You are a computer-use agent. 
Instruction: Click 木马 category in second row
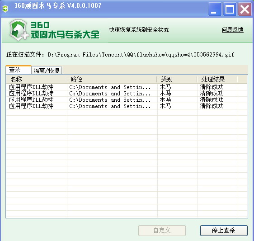[165, 93]
